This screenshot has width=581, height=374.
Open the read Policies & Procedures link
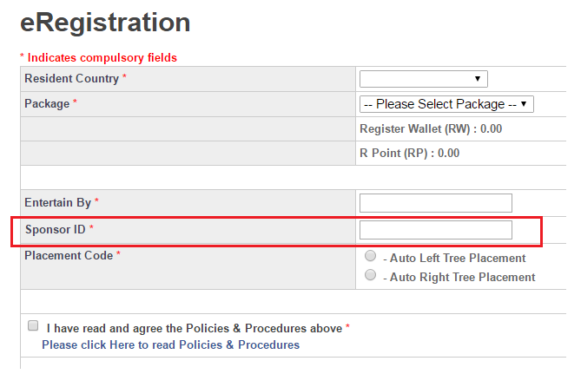(170, 344)
